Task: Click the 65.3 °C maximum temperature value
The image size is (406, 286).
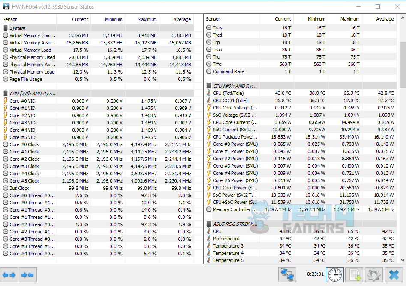Action: pyautogui.click(x=352, y=93)
